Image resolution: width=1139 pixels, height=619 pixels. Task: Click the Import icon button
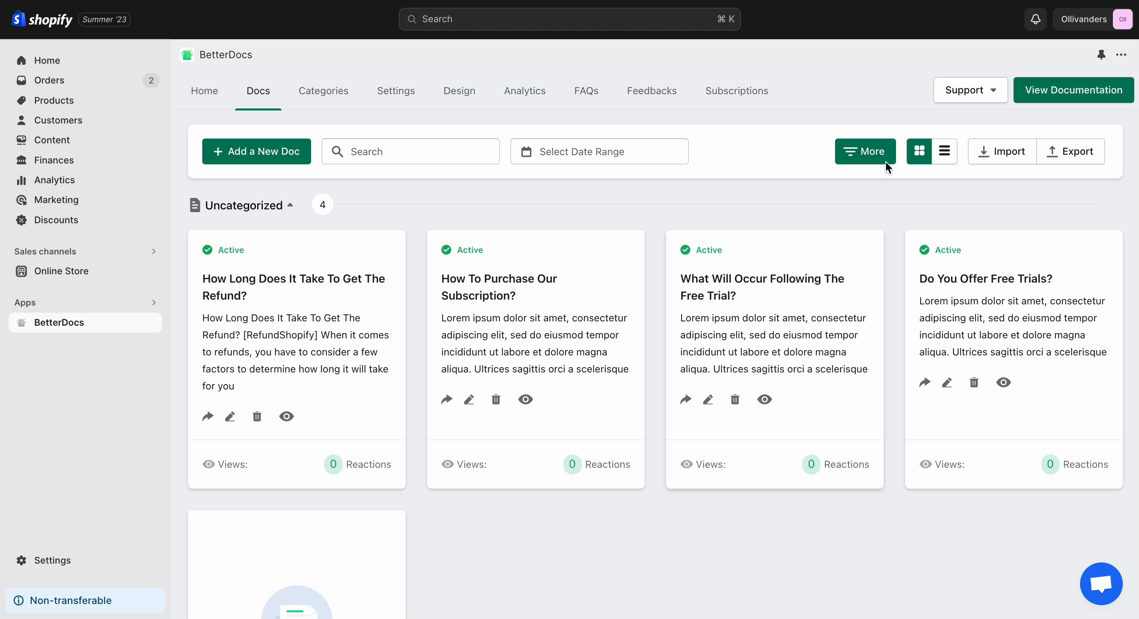pyautogui.click(x=1001, y=151)
